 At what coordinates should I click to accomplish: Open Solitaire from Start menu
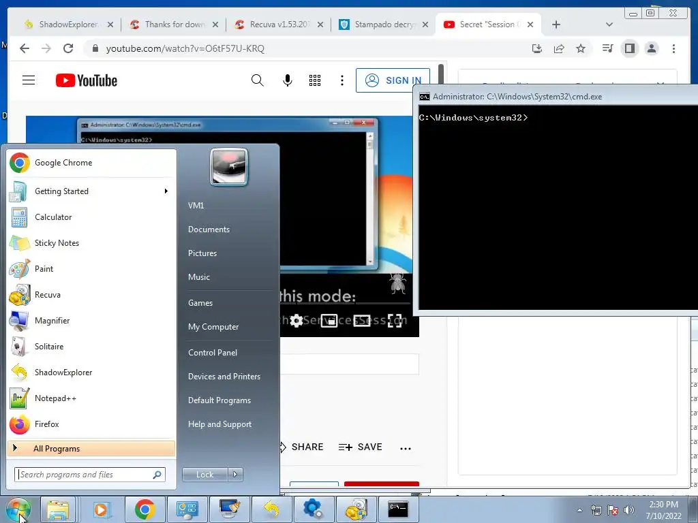[x=91, y=346]
